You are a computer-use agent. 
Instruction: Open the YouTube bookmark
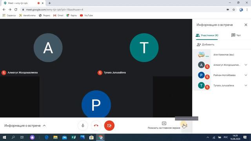86,16
